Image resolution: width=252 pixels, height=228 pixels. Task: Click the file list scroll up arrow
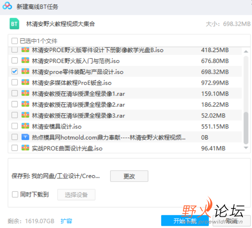pos(246,51)
